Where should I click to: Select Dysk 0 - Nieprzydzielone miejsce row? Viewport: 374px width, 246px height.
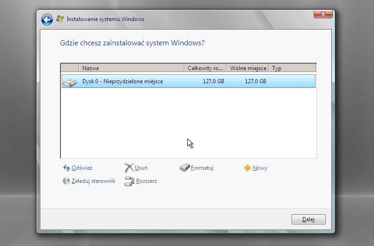point(189,81)
